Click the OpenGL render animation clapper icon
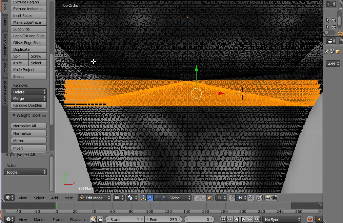The height and width of the screenshot is (223, 343). tap(274, 198)
